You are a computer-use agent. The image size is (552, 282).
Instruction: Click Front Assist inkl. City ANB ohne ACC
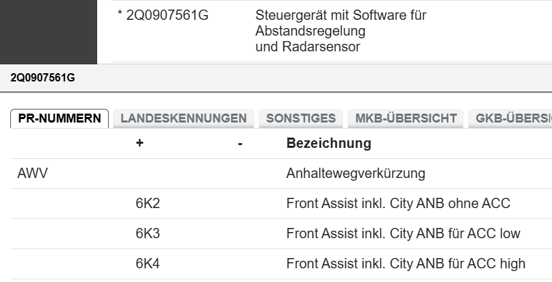coord(398,203)
